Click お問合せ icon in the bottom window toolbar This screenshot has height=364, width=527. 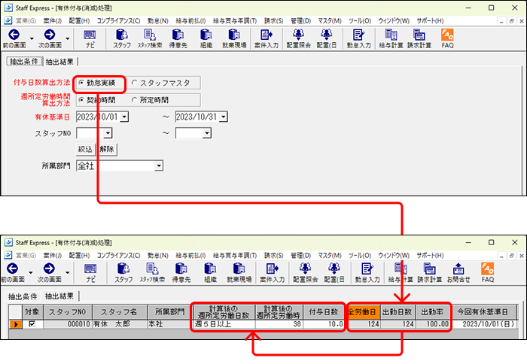(x=458, y=273)
